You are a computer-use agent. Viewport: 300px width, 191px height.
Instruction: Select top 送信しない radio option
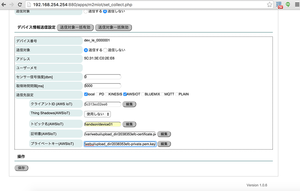(x=105, y=11)
